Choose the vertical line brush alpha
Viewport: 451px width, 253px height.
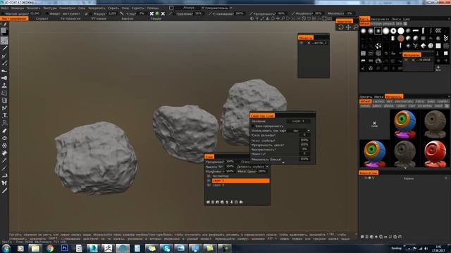coord(423,31)
